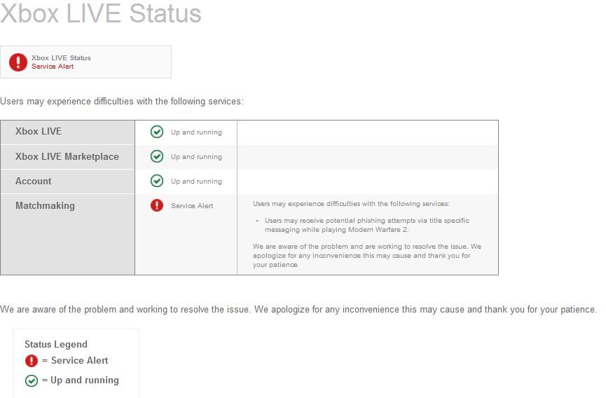Viewport: 606px width, 398px height.
Task: Select the Xbox LIVE service row label
Action: [39, 132]
